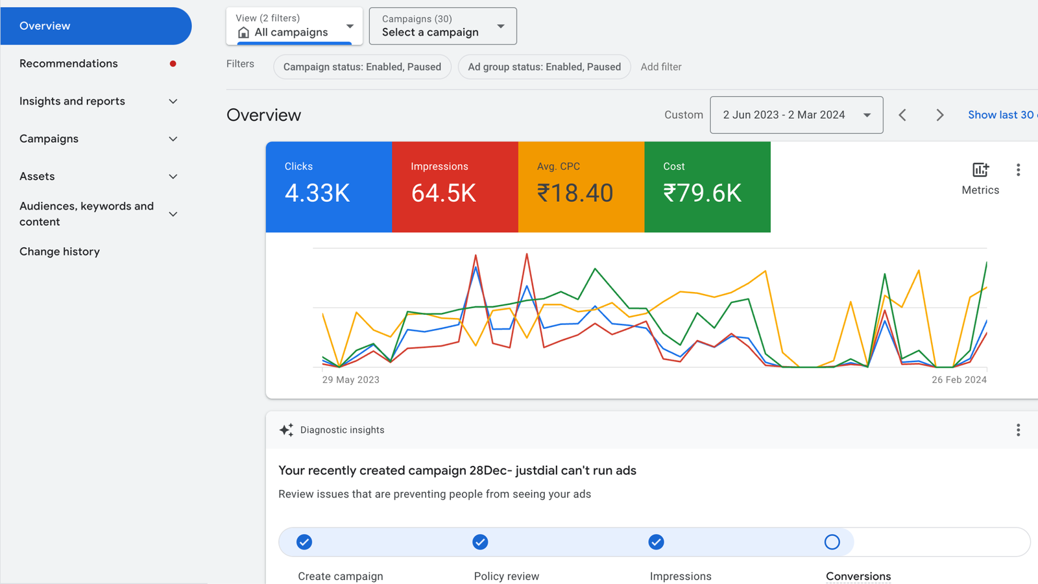Click the Campaign status filter chip
This screenshot has height=584, width=1038.
pos(362,67)
